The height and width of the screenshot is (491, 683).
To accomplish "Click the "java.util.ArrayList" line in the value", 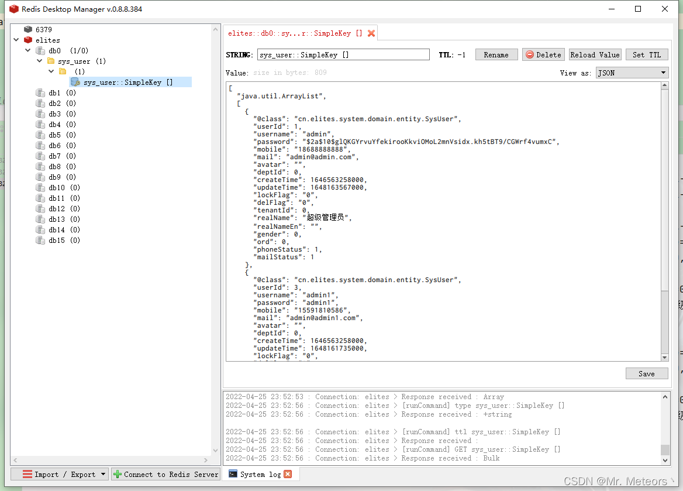I will click(x=281, y=96).
